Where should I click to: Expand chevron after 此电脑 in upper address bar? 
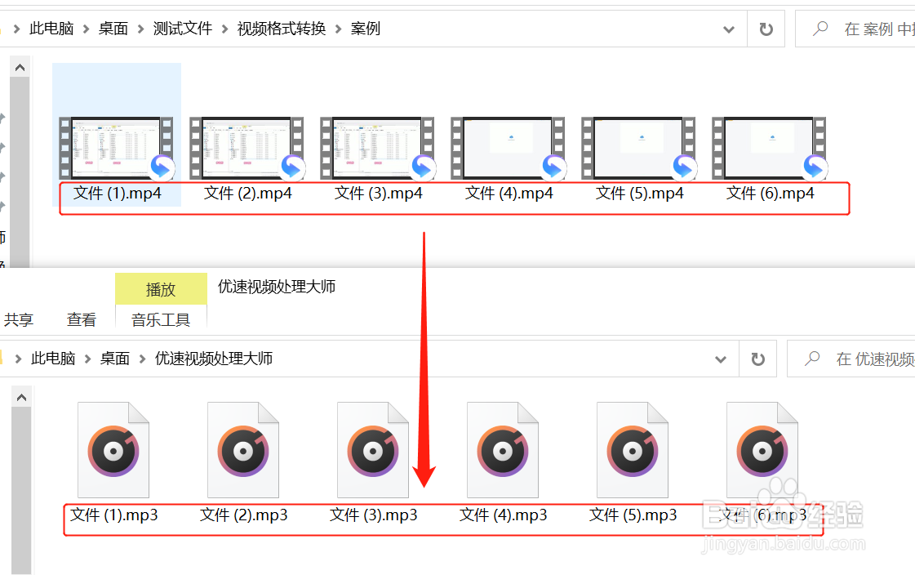pos(86,29)
